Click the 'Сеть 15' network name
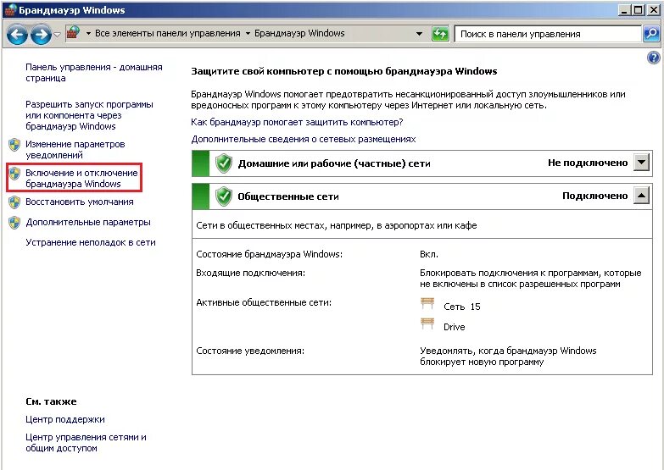This screenshot has width=664, height=470. [x=462, y=307]
